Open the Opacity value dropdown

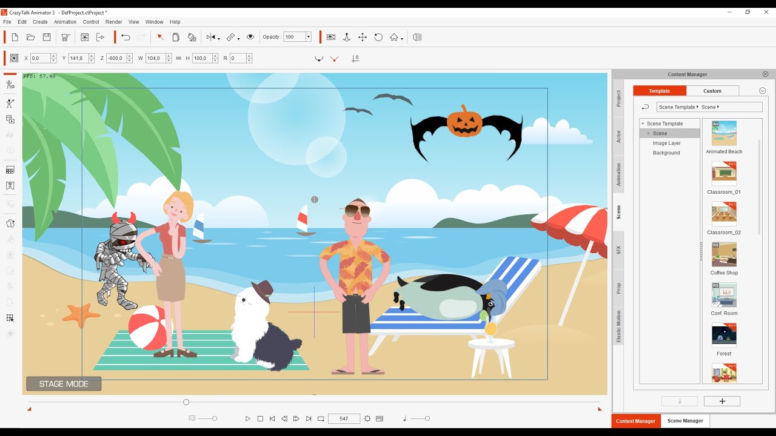click(x=309, y=37)
